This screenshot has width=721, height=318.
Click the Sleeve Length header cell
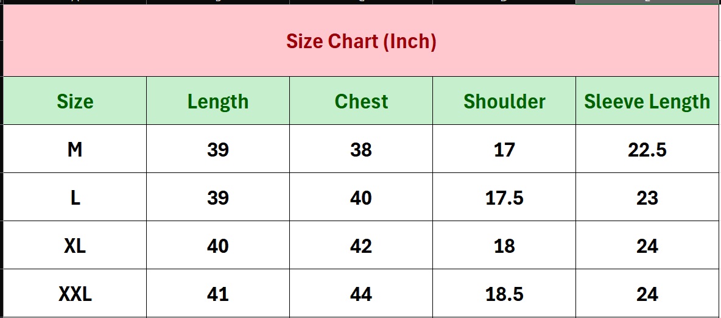click(x=647, y=101)
